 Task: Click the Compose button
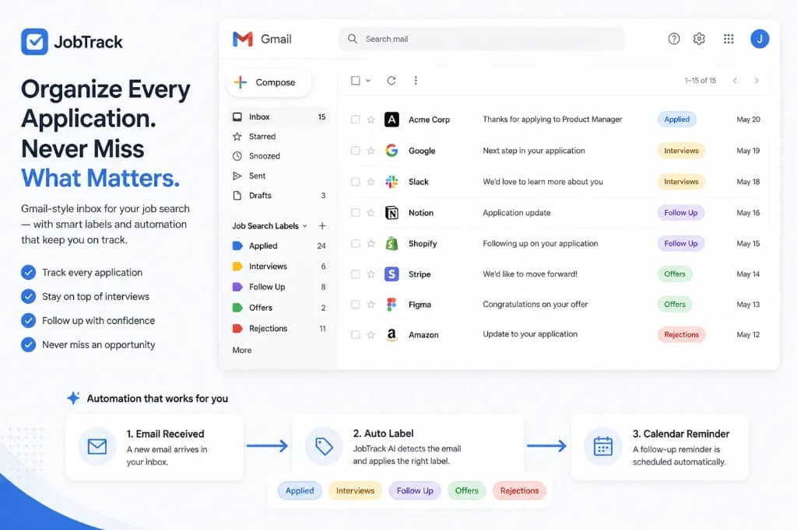coord(269,82)
